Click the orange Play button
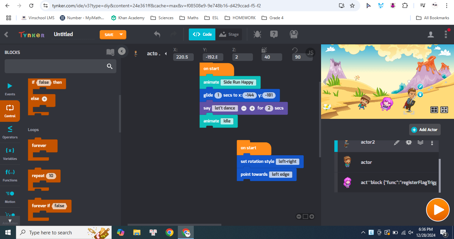 (x=438, y=210)
